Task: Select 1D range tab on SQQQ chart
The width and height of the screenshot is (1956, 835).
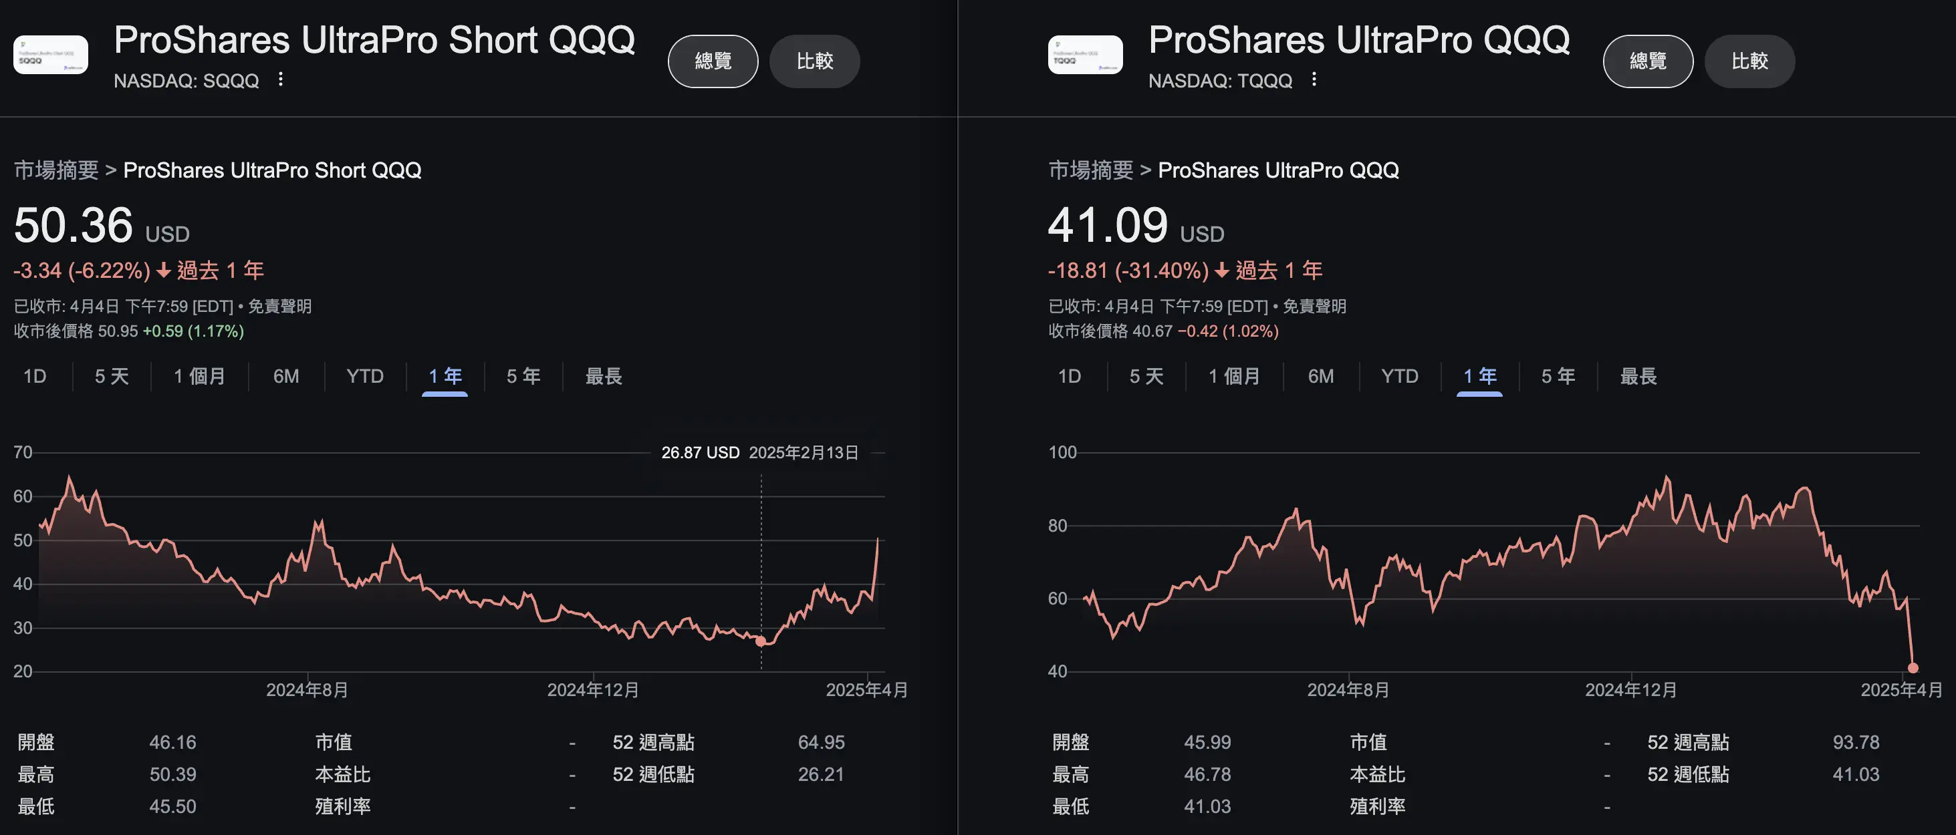Action: pos(35,377)
